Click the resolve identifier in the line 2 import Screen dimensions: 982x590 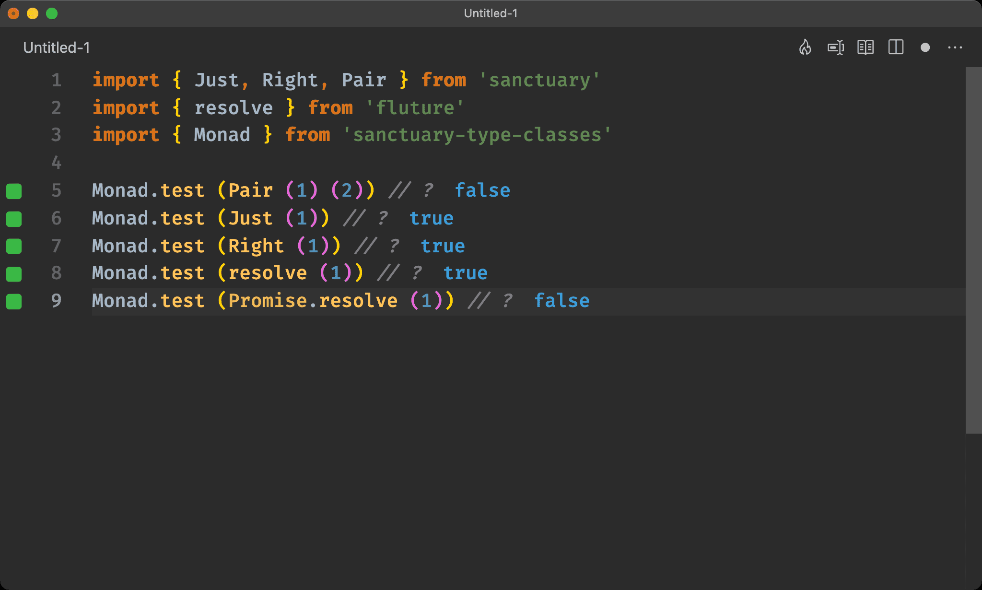point(234,108)
